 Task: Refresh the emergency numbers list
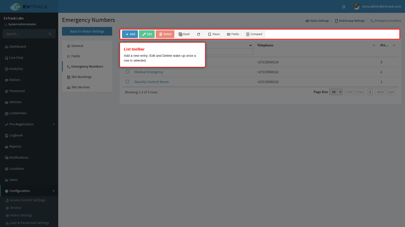pyautogui.click(x=198, y=34)
